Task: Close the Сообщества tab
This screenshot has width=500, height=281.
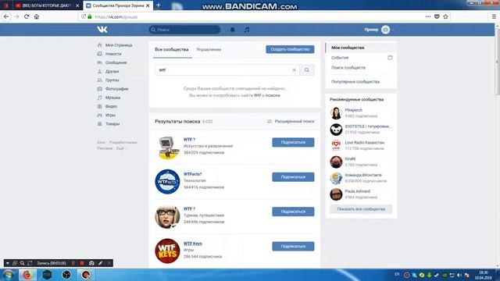Action: pyautogui.click(x=148, y=5)
